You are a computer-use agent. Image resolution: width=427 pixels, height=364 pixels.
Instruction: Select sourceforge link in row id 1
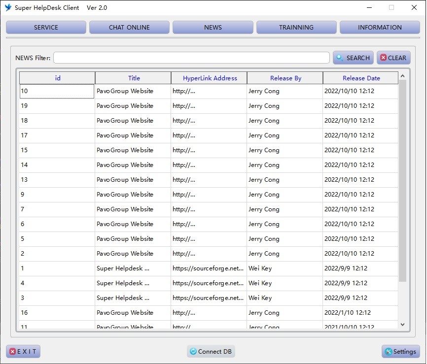208,268
